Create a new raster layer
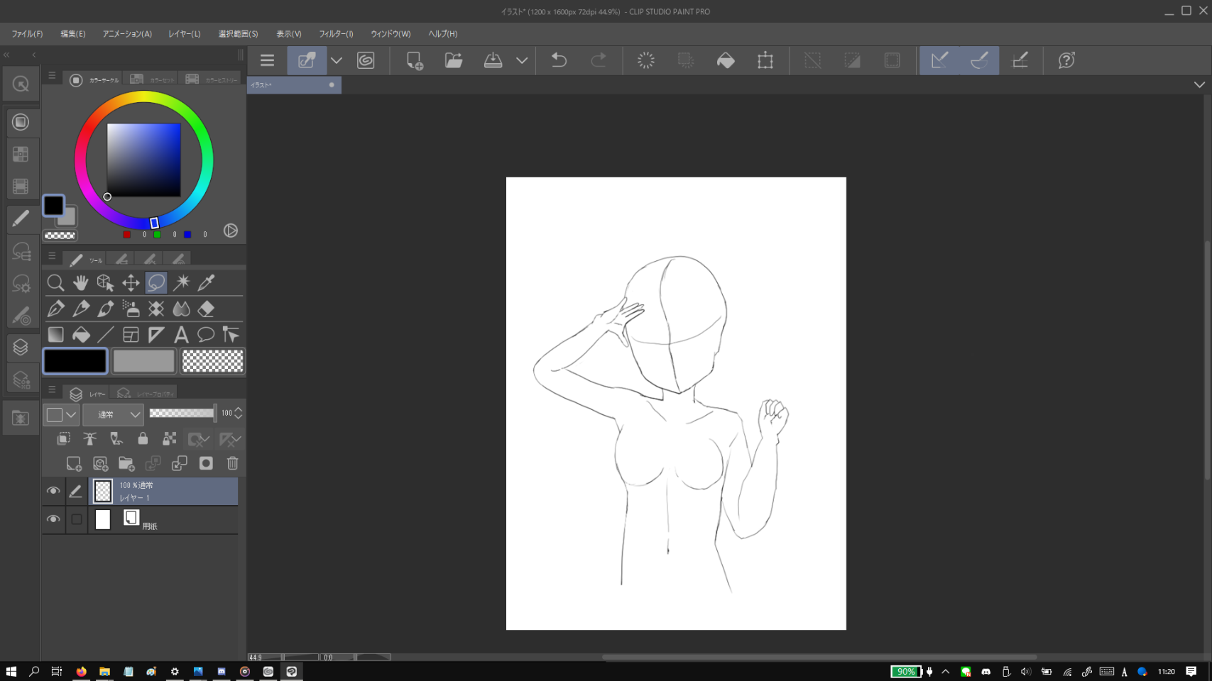The width and height of the screenshot is (1212, 681). [74, 463]
